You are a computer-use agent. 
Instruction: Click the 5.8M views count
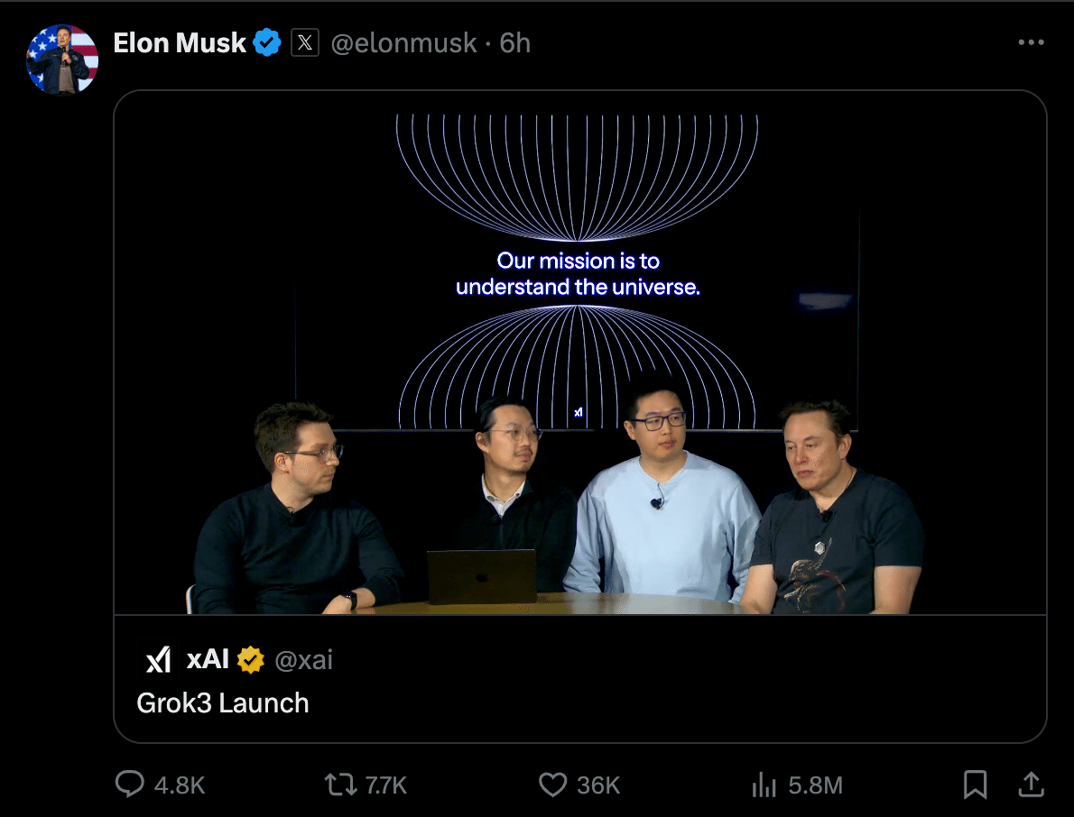click(815, 785)
